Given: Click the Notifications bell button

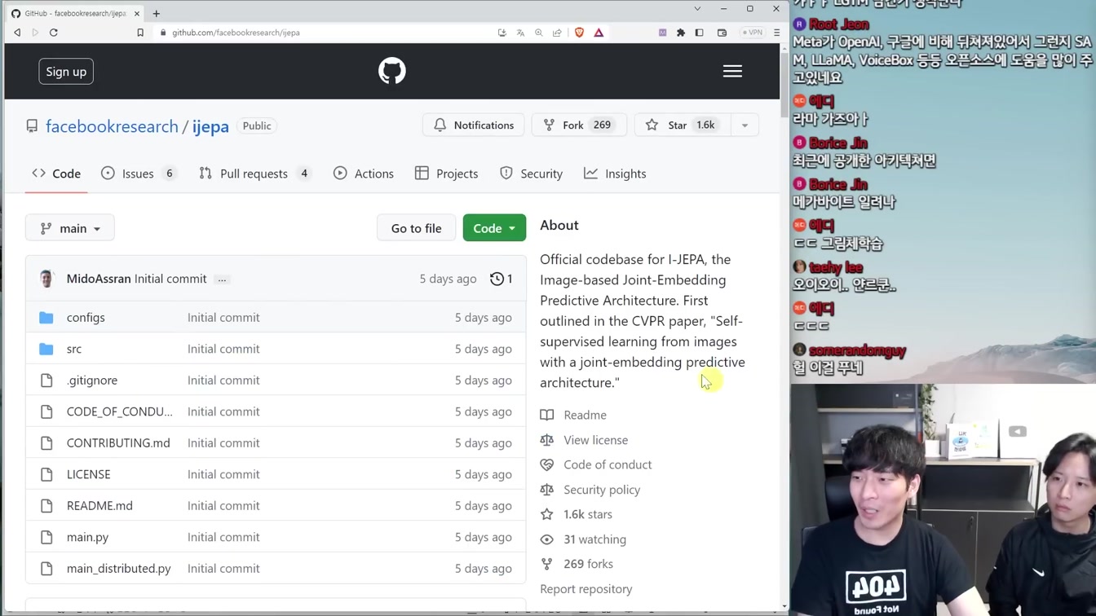Looking at the screenshot, I should click(x=474, y=125).
